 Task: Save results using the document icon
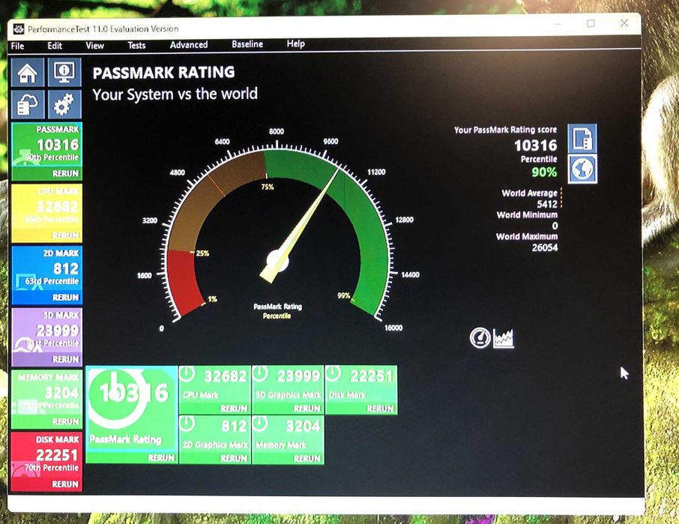pos(582,138)
